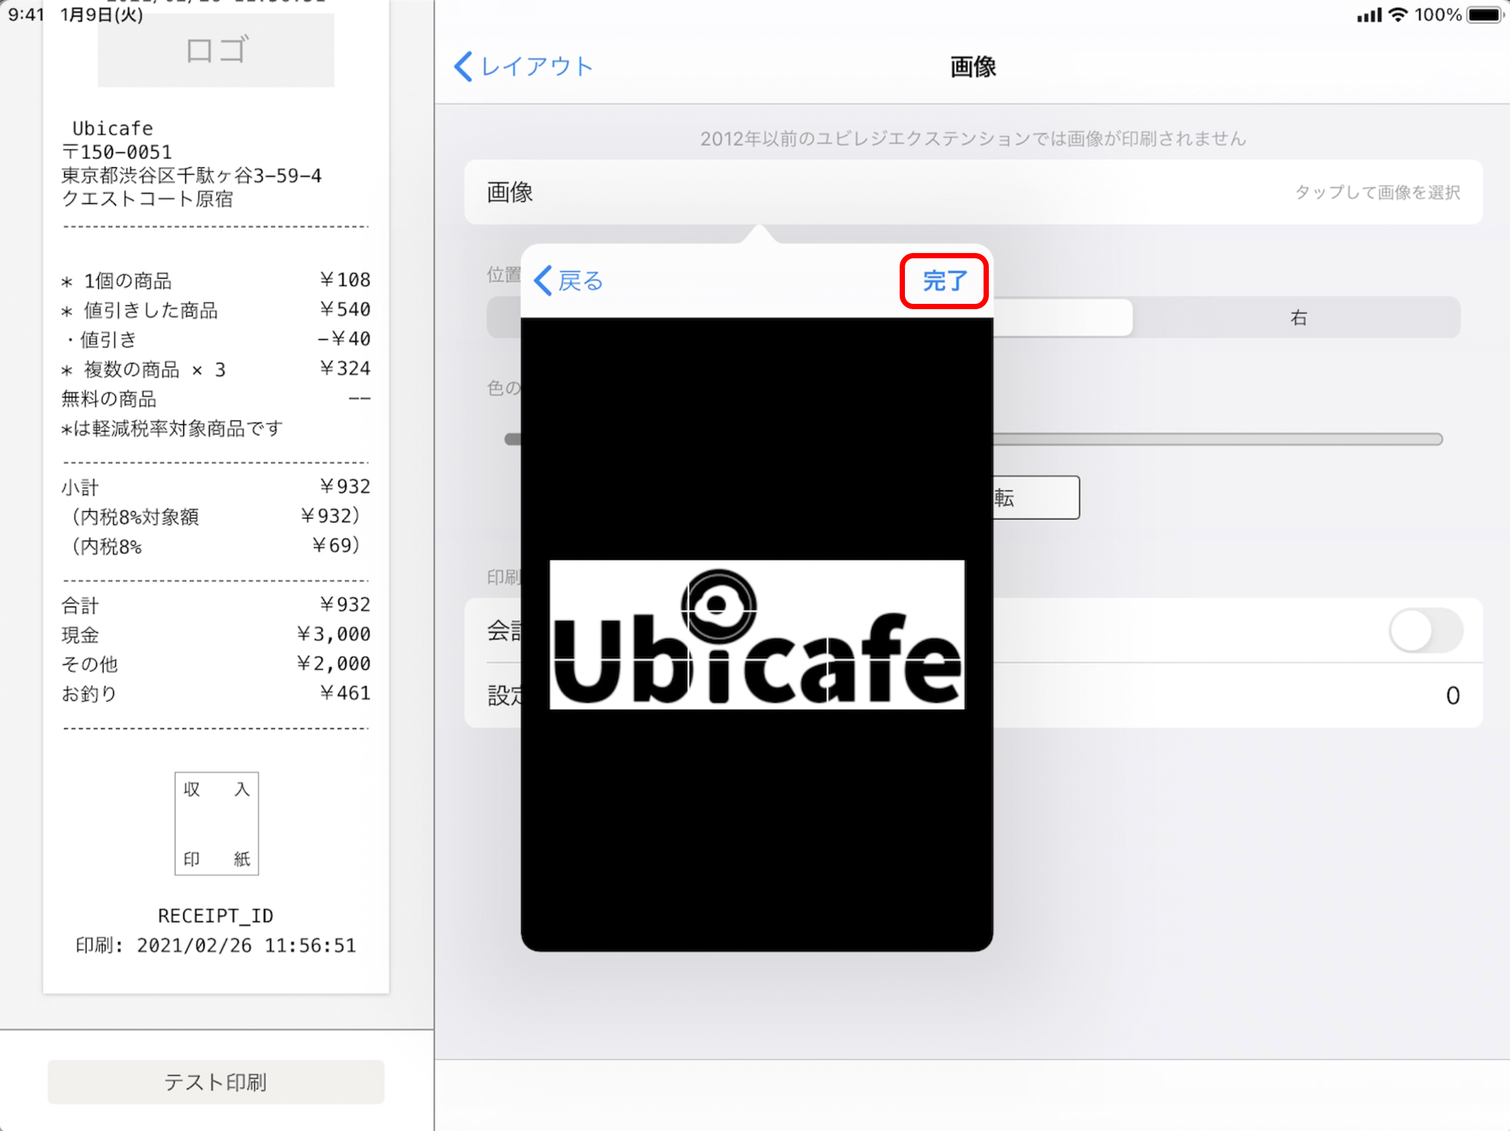Tap the ・値引き -¥40 line

(216, 339)
